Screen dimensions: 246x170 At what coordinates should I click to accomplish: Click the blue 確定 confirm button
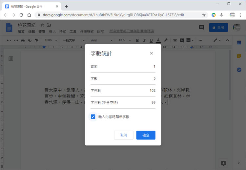point(146,135)
